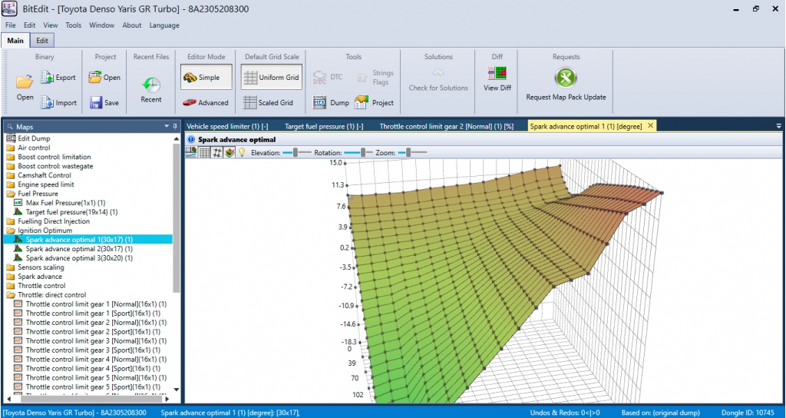Click the axis settings icon in map toolbar
Image resolution: width=786 pixels, height=418 pixels.
click(217, 152)
